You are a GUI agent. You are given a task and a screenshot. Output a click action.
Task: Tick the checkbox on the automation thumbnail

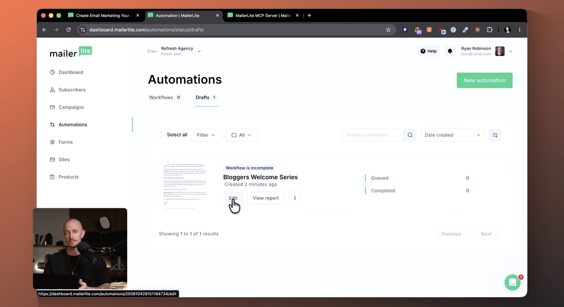tap(164, 163)
